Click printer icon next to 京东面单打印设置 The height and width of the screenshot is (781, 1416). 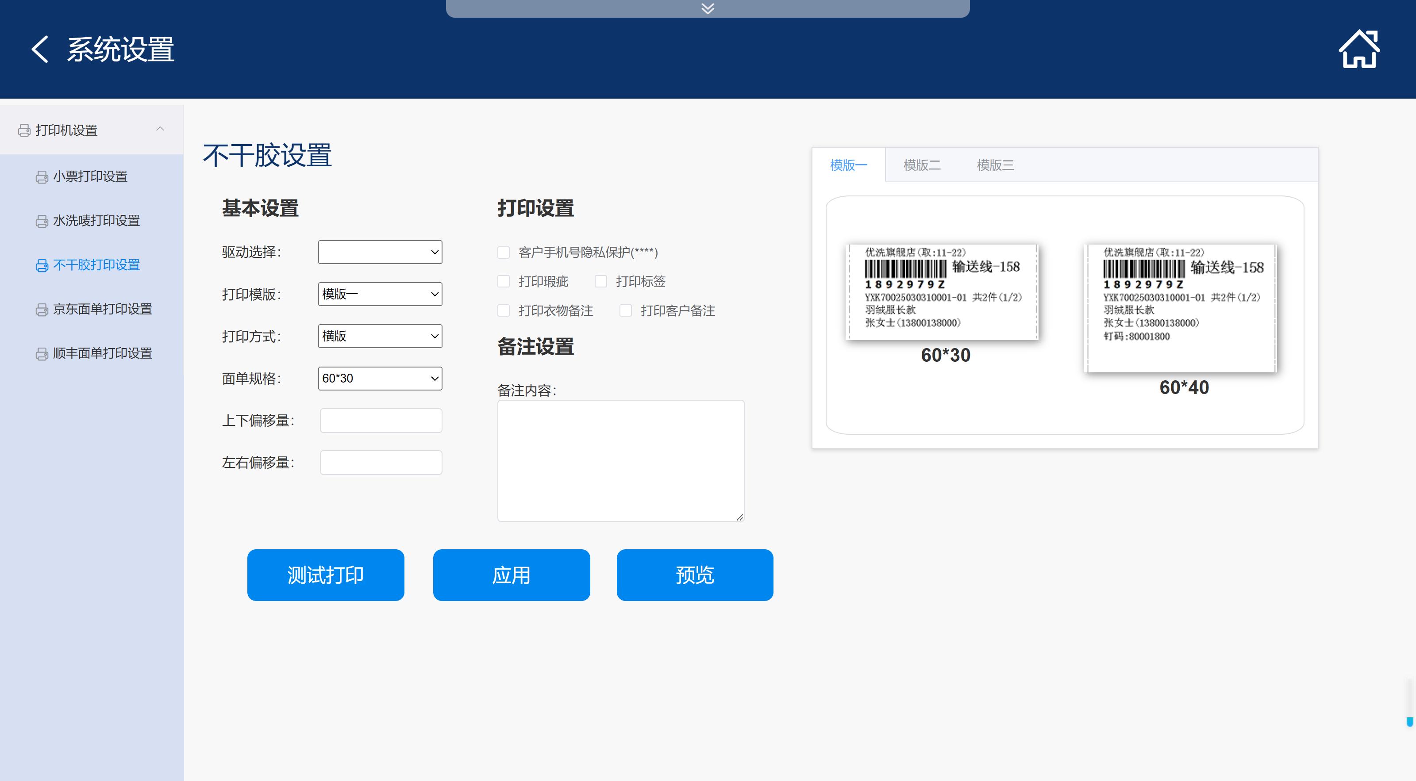click(42, 310)
